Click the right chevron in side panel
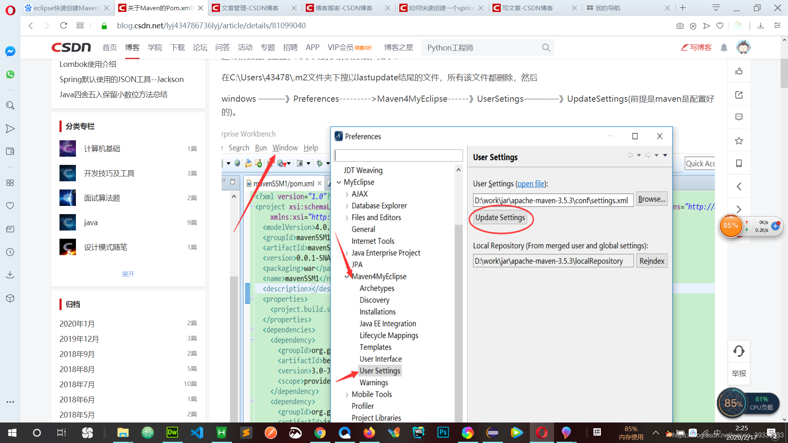 [x=739, y=209]
